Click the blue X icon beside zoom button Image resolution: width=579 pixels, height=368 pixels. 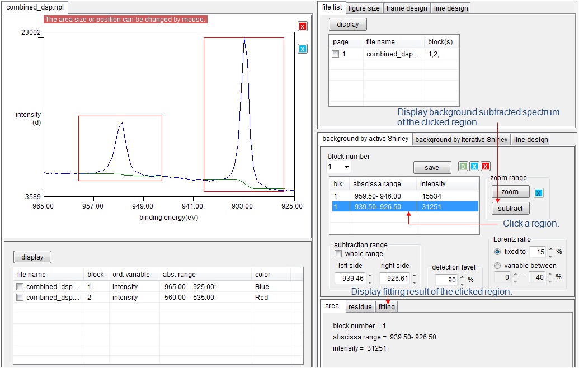point(539,193)
